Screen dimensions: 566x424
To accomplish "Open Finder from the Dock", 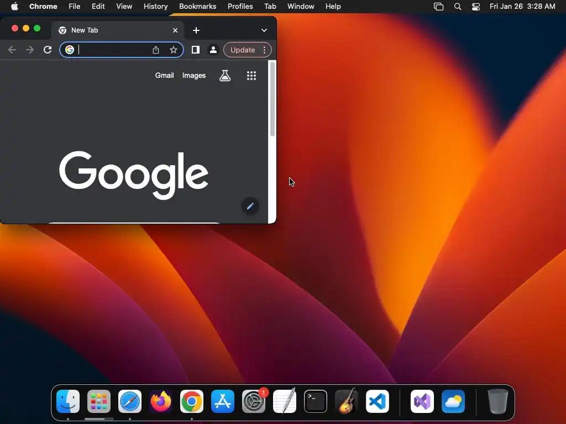I will 68,401.
